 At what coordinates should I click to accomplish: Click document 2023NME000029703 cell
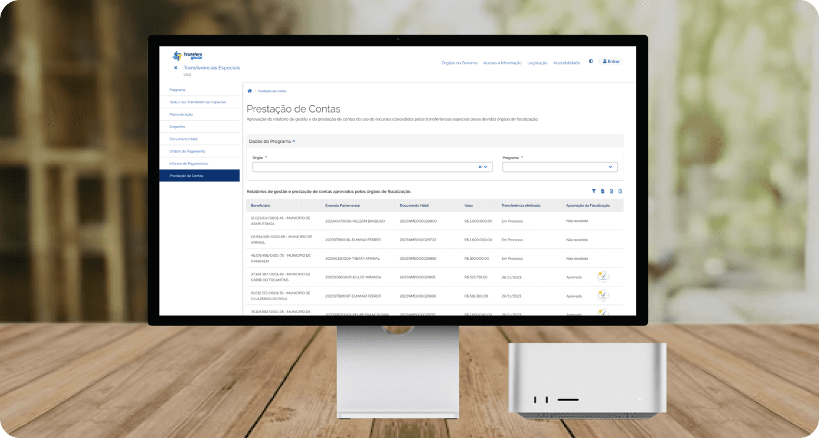(418, 239)
